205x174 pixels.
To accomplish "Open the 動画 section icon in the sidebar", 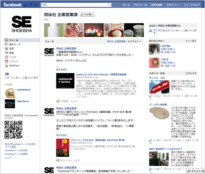I will coord(6,53).
